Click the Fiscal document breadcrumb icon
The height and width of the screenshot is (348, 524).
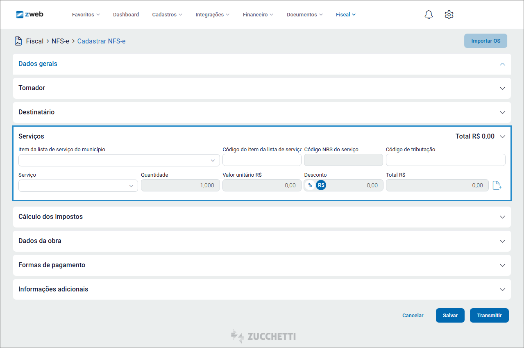tap(18, 41)
